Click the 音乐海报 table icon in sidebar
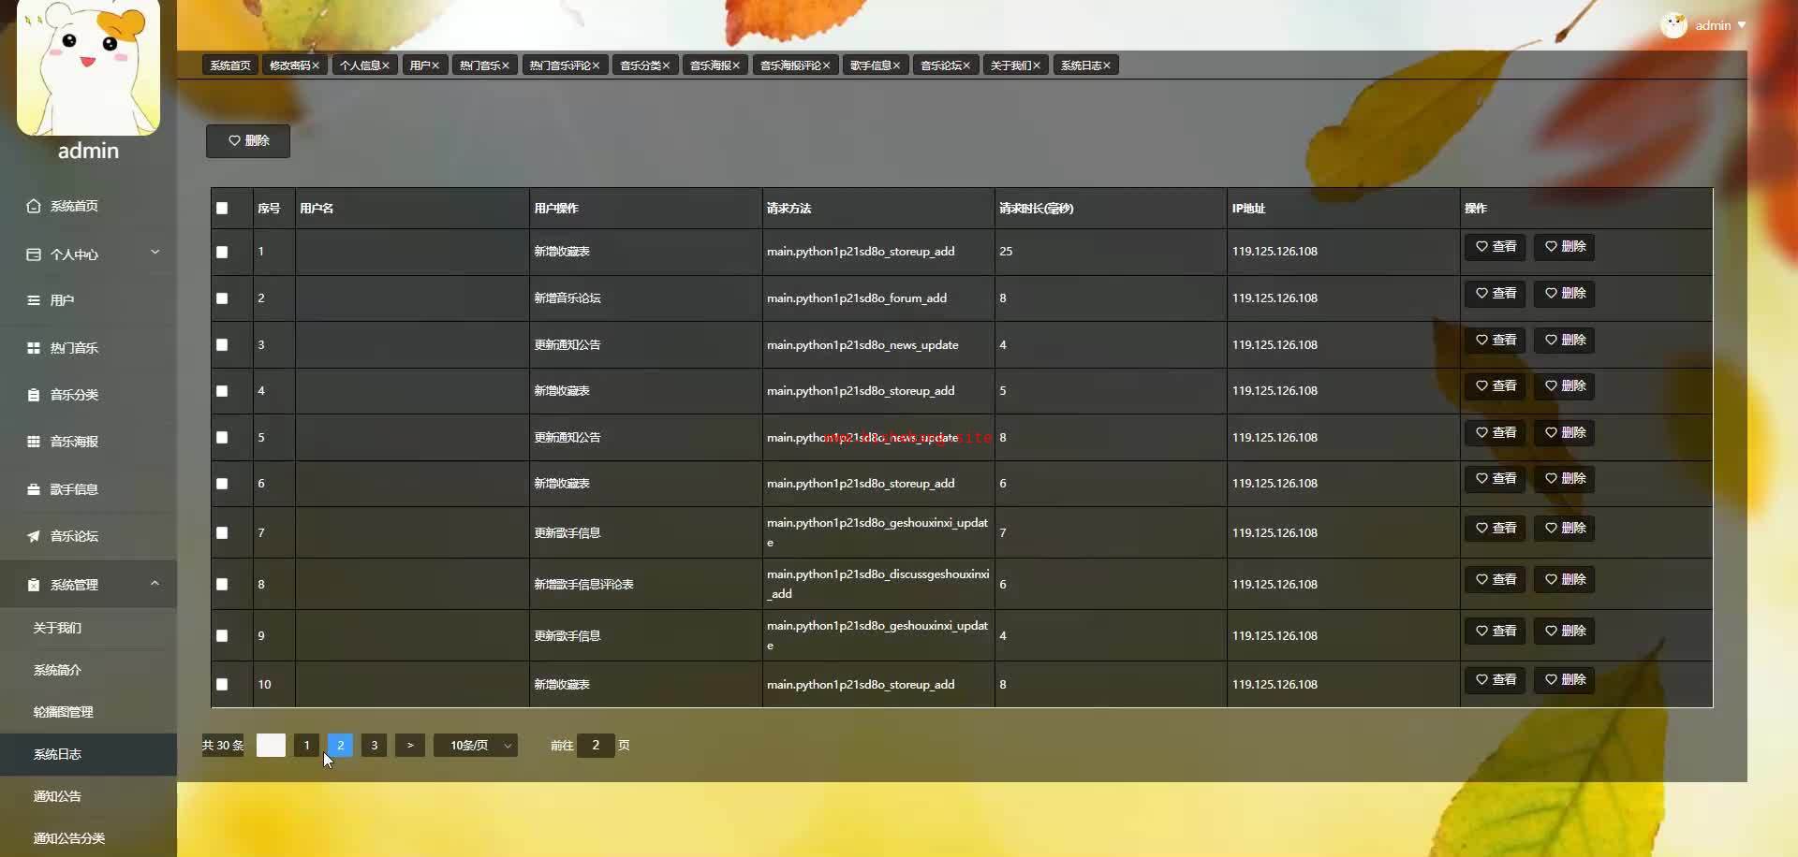 34,442
